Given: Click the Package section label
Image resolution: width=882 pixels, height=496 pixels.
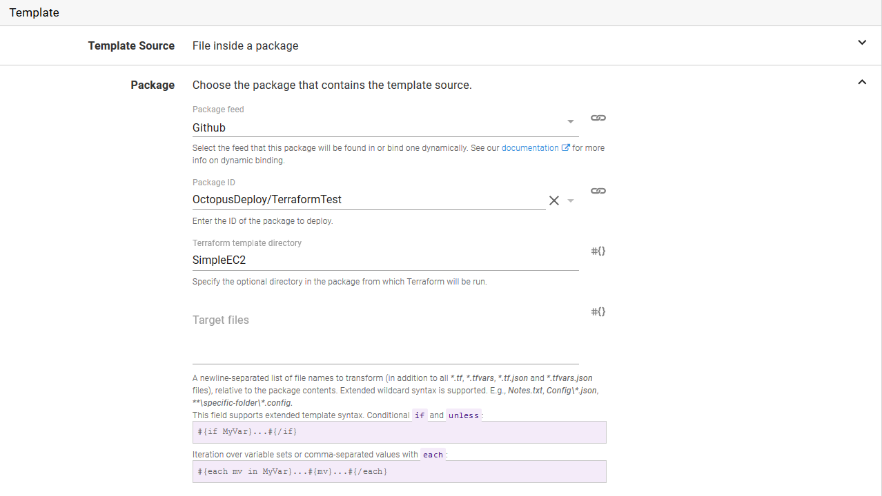Looking at the screenshot, I should [x=153, y=85].
